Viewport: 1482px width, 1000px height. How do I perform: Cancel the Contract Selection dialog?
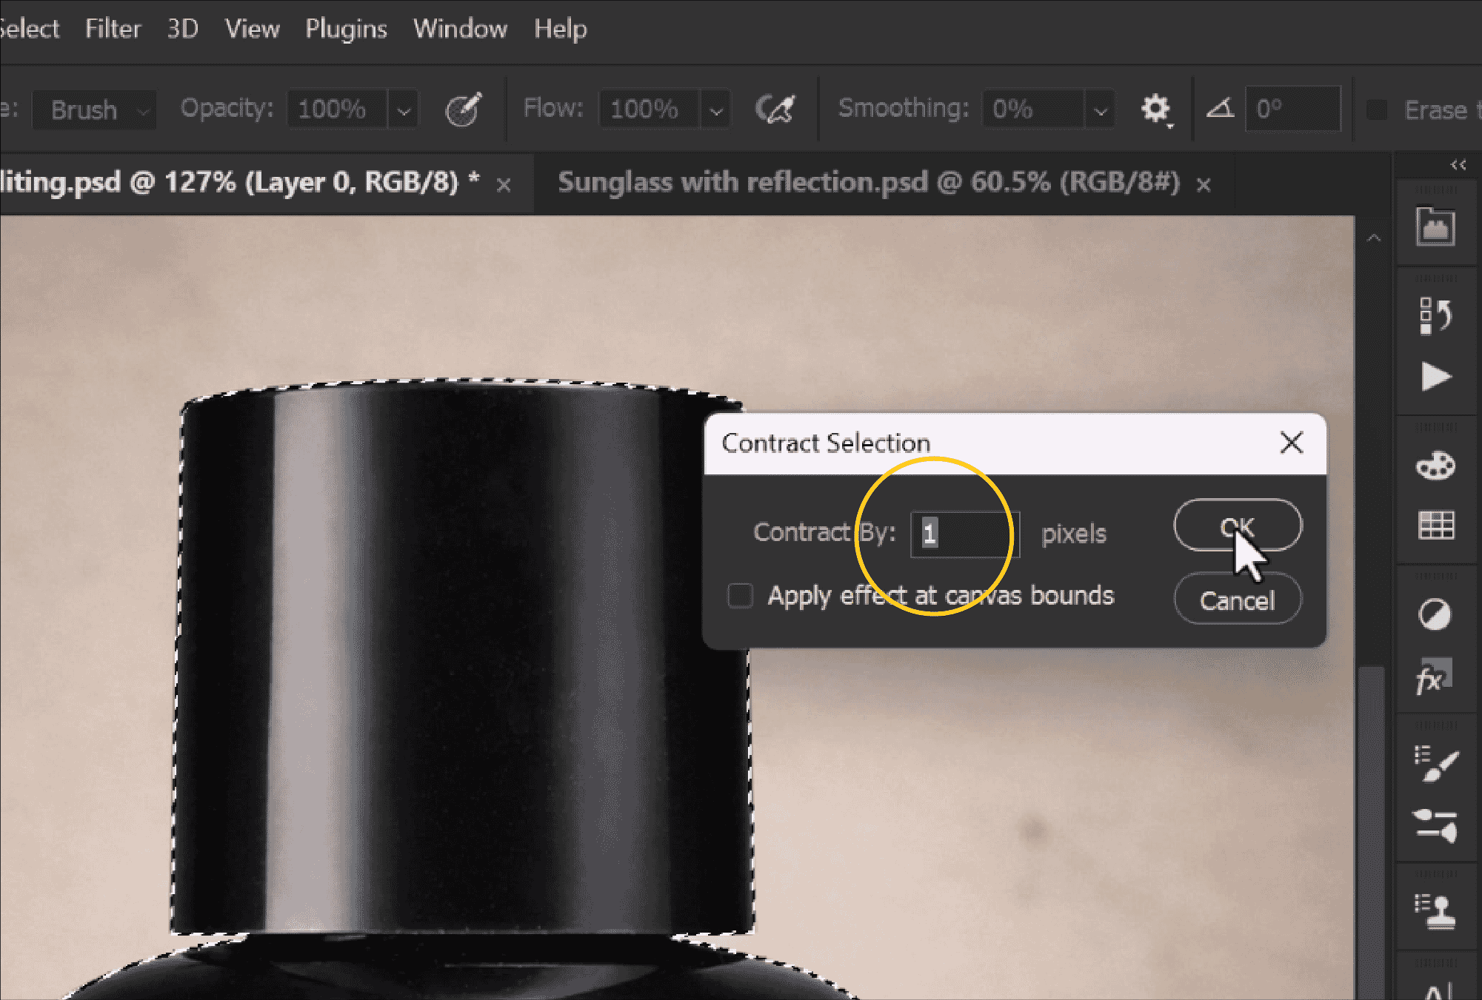pos(1238,600)
